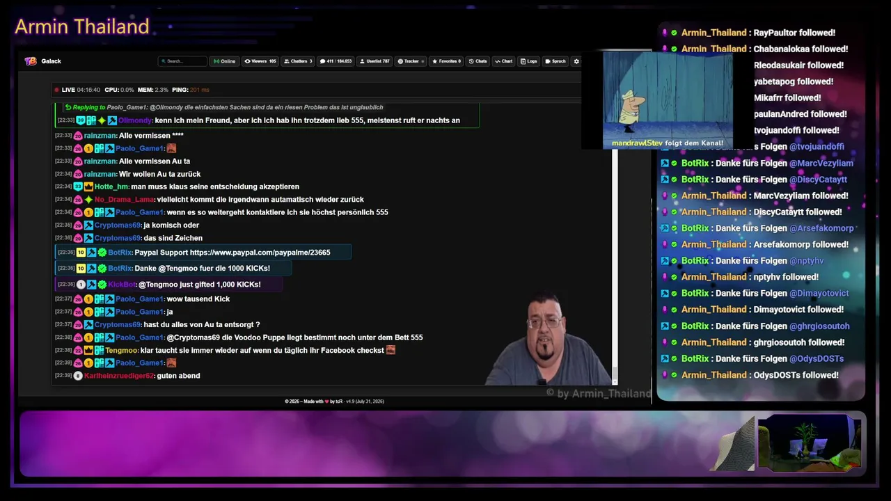Click green star badge beside No_Drama_Lama

[88, 200]
